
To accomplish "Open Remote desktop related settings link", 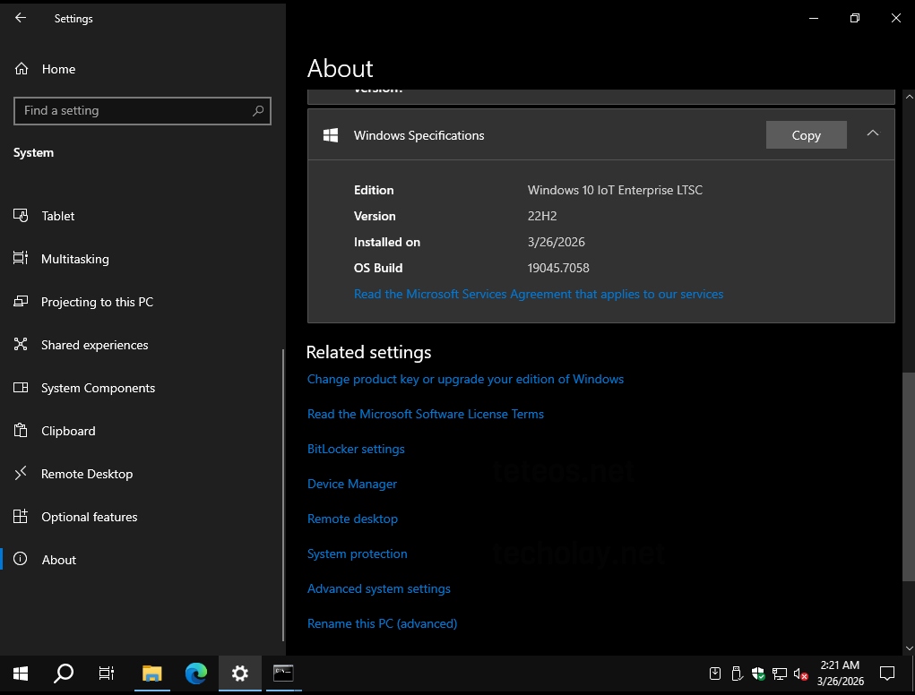I will click(x=352, y=519).
